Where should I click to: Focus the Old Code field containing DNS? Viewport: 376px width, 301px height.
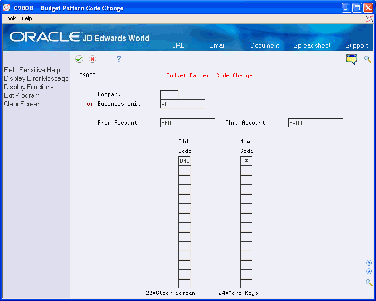(x=184, y=161)
